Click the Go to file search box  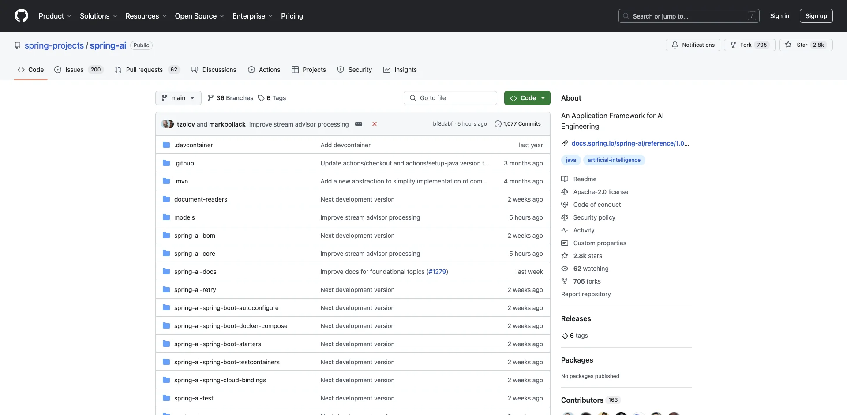[x=450, y=98]
